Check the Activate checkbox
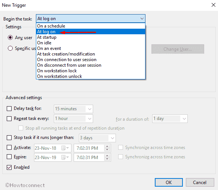Image resolution: width=218 pixels, height=190 pixels. click(x=9, y=148)
